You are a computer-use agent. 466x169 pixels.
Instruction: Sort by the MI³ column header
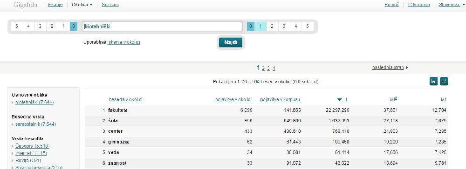pos(394,99)
